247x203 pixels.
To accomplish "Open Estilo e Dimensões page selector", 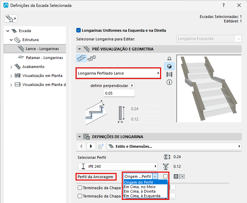I will [174, 146].
